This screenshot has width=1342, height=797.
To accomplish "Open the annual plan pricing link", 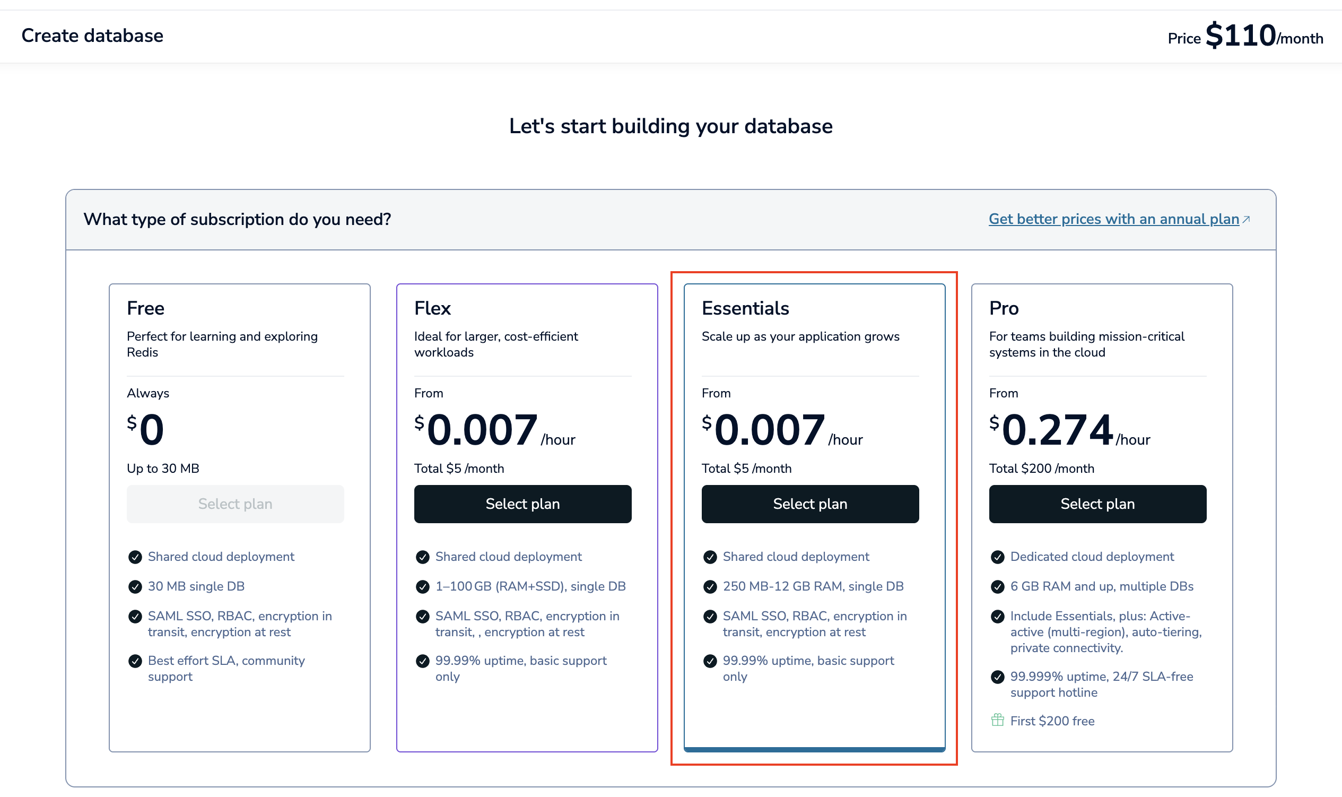I will 1114,219.
